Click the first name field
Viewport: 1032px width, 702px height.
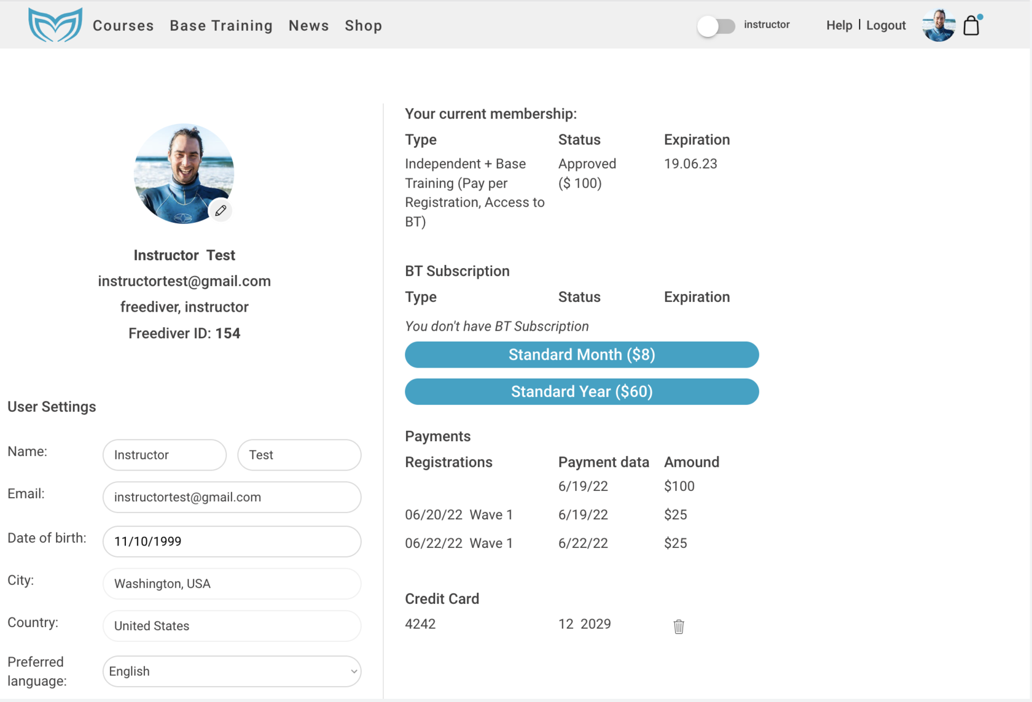165,455
